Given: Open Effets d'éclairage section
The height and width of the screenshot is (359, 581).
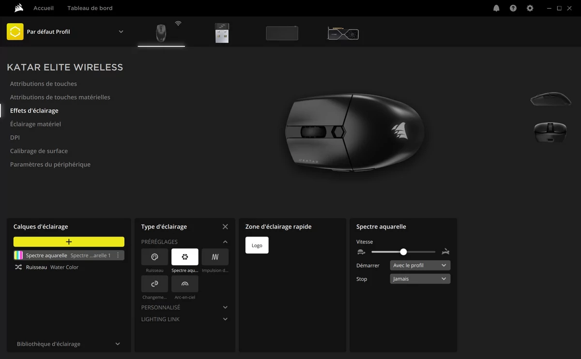Looking at the screenshot, I should (34, 111).
